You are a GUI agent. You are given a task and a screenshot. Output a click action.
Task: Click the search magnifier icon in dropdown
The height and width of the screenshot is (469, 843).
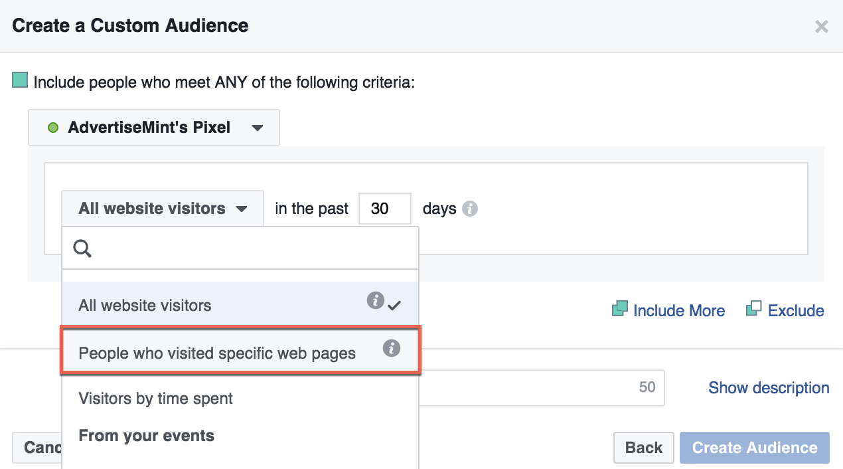tap(82, 248)
